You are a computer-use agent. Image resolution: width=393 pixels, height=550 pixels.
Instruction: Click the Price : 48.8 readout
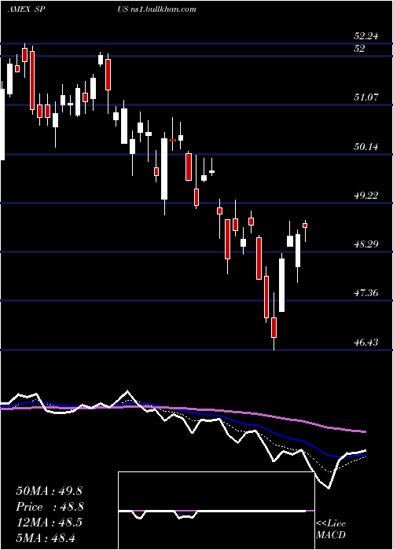point(50,507)
